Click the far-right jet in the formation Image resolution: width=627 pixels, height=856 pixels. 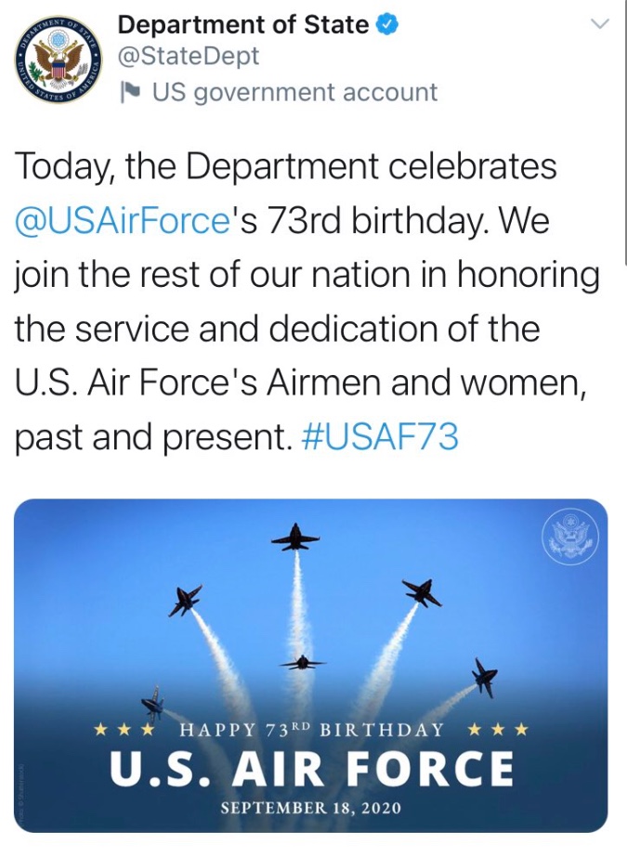(x=484, y=678)
